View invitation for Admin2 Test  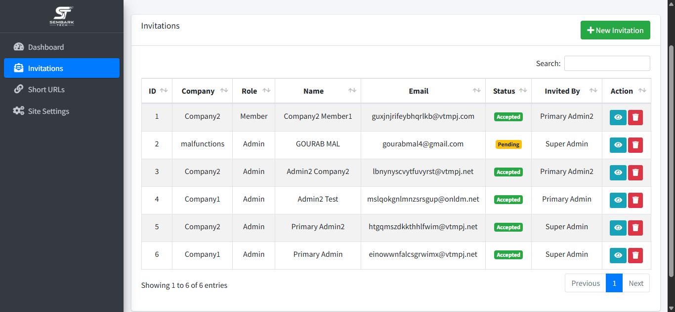[x=618, y=200]
